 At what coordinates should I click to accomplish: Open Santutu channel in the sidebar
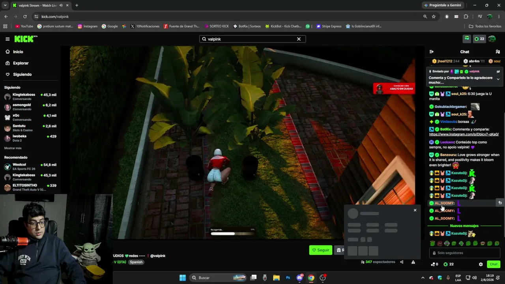coord(30,128)
